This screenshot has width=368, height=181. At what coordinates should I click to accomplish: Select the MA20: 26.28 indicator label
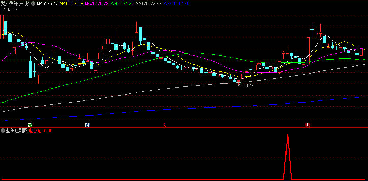click(97, 4)
